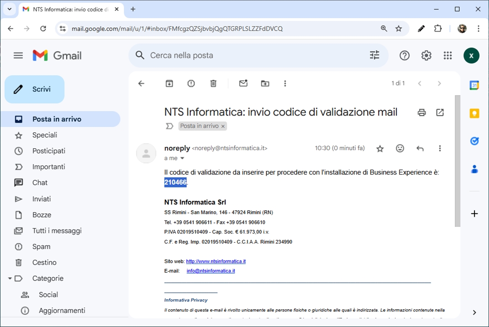Viewport: 489px width, 327px height.
Task: Collapse the Categorie section
Action: 10,278
